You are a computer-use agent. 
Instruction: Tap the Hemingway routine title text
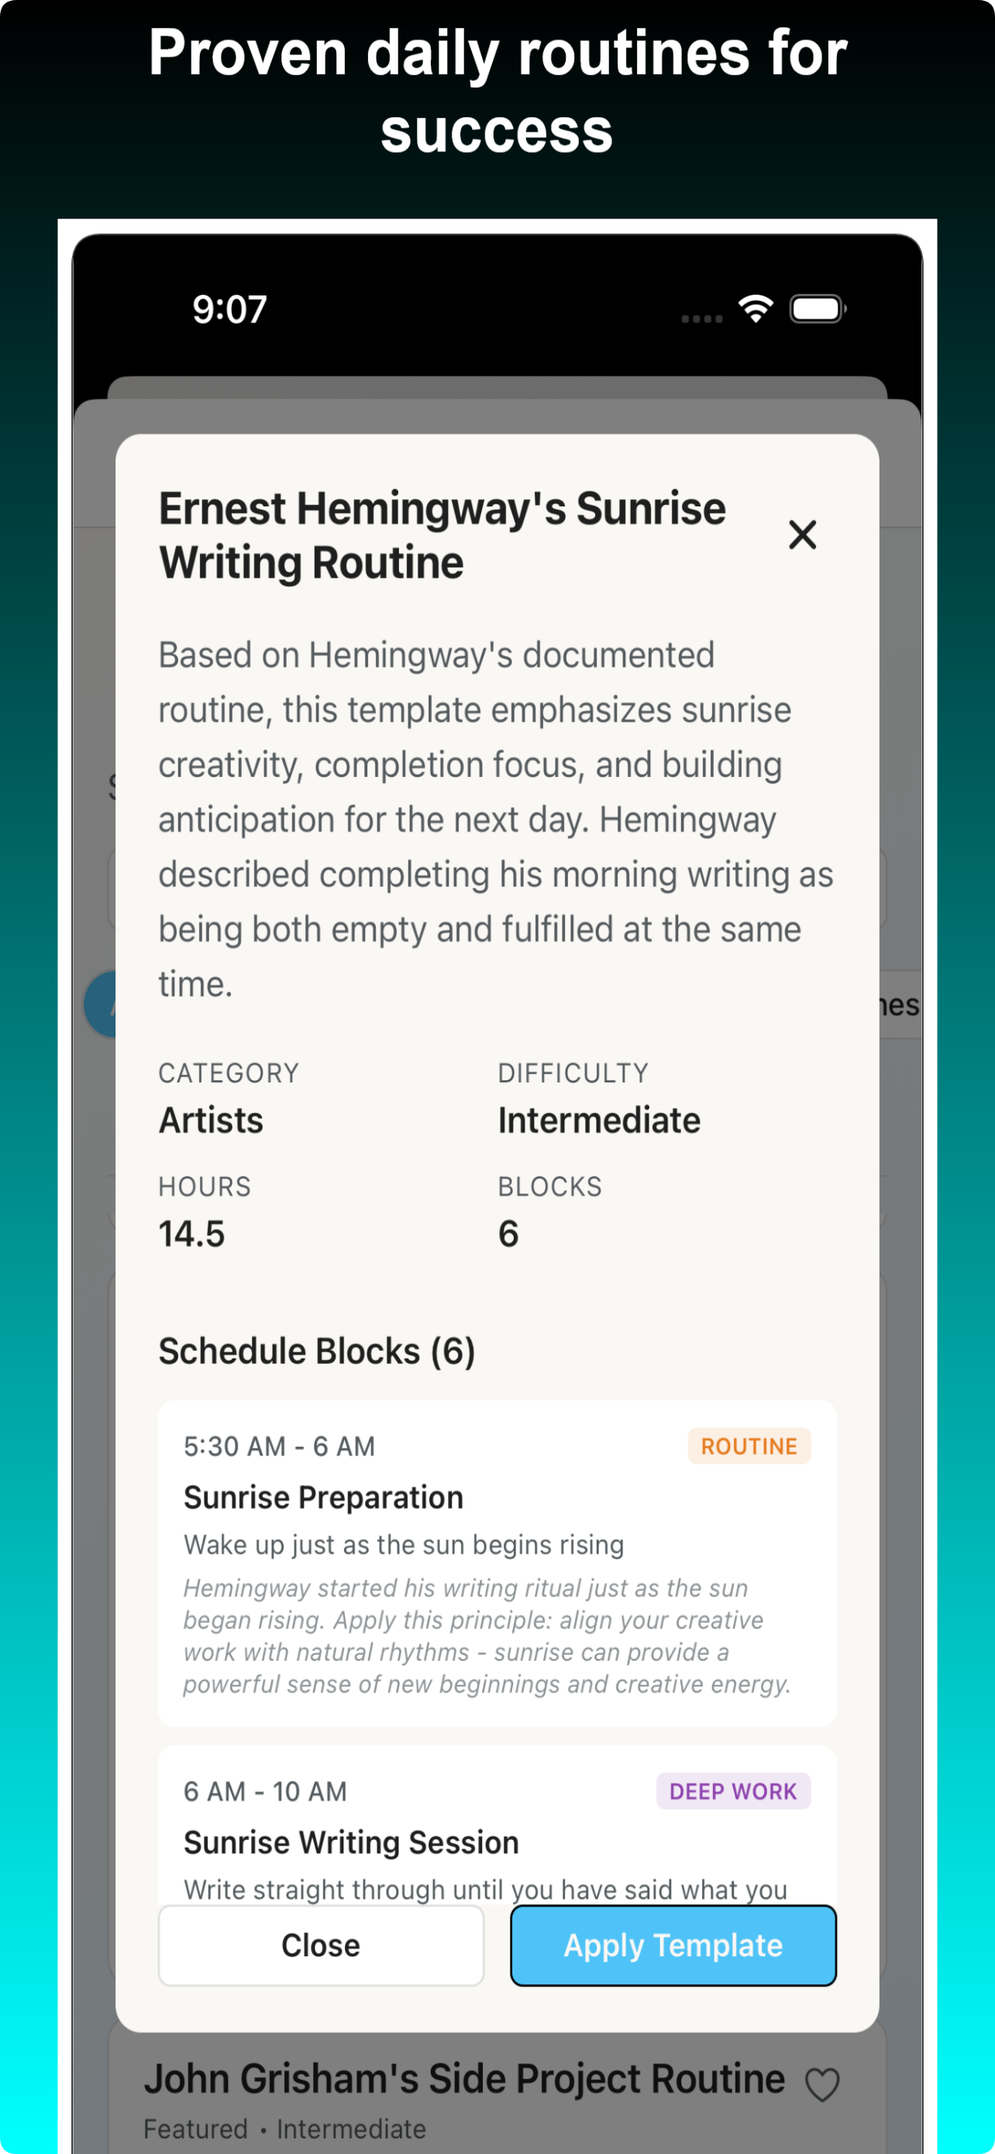click(x=442, y=535)
